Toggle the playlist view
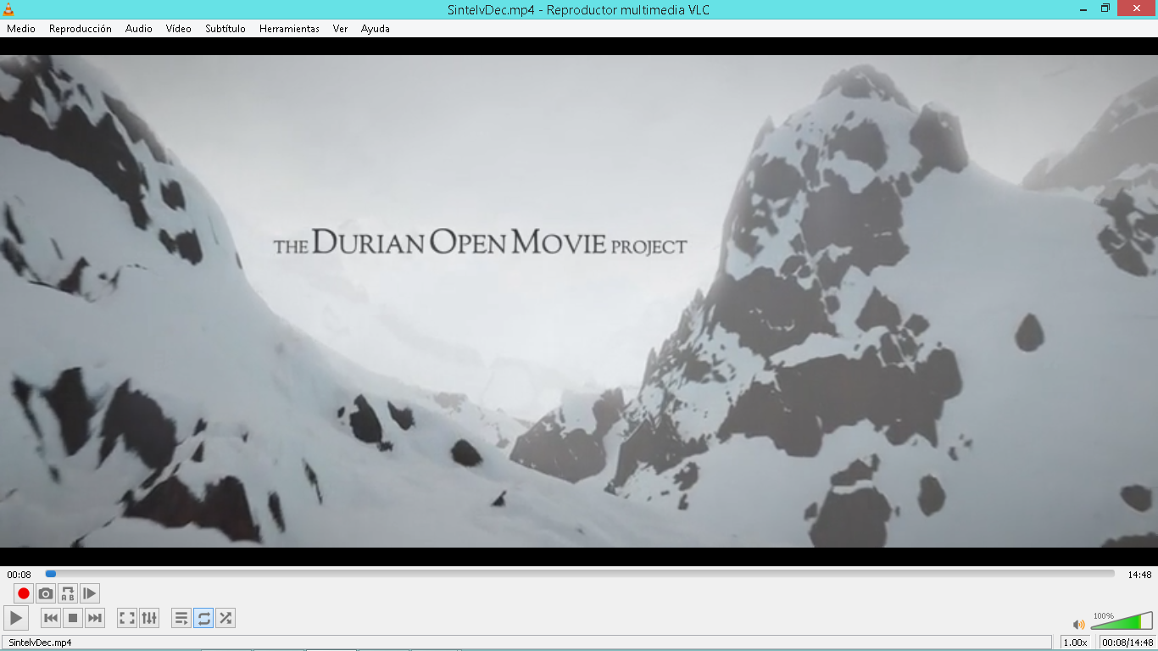The image size is (1158, 651). 181,619
